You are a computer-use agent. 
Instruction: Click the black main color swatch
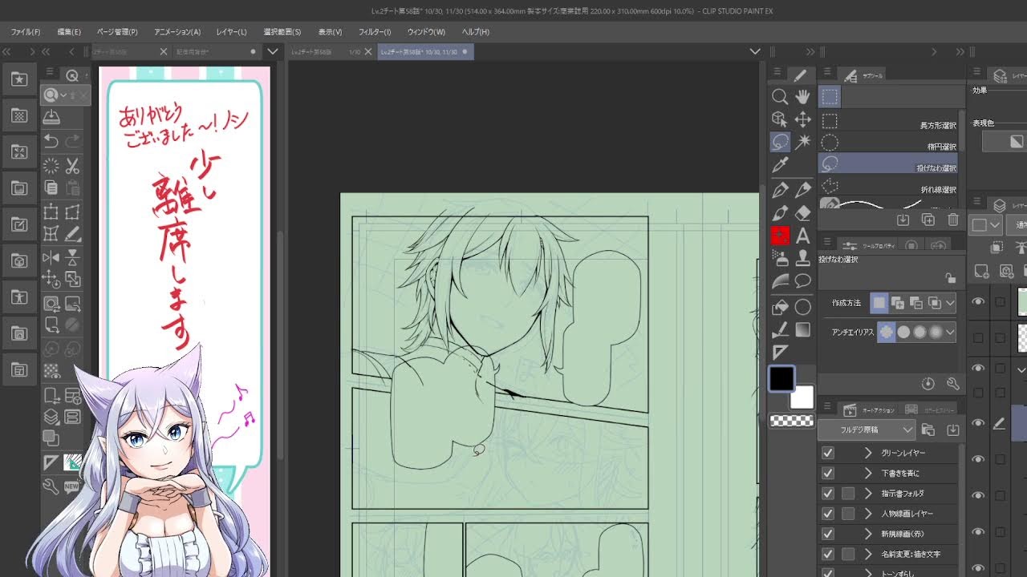[781, 378]
